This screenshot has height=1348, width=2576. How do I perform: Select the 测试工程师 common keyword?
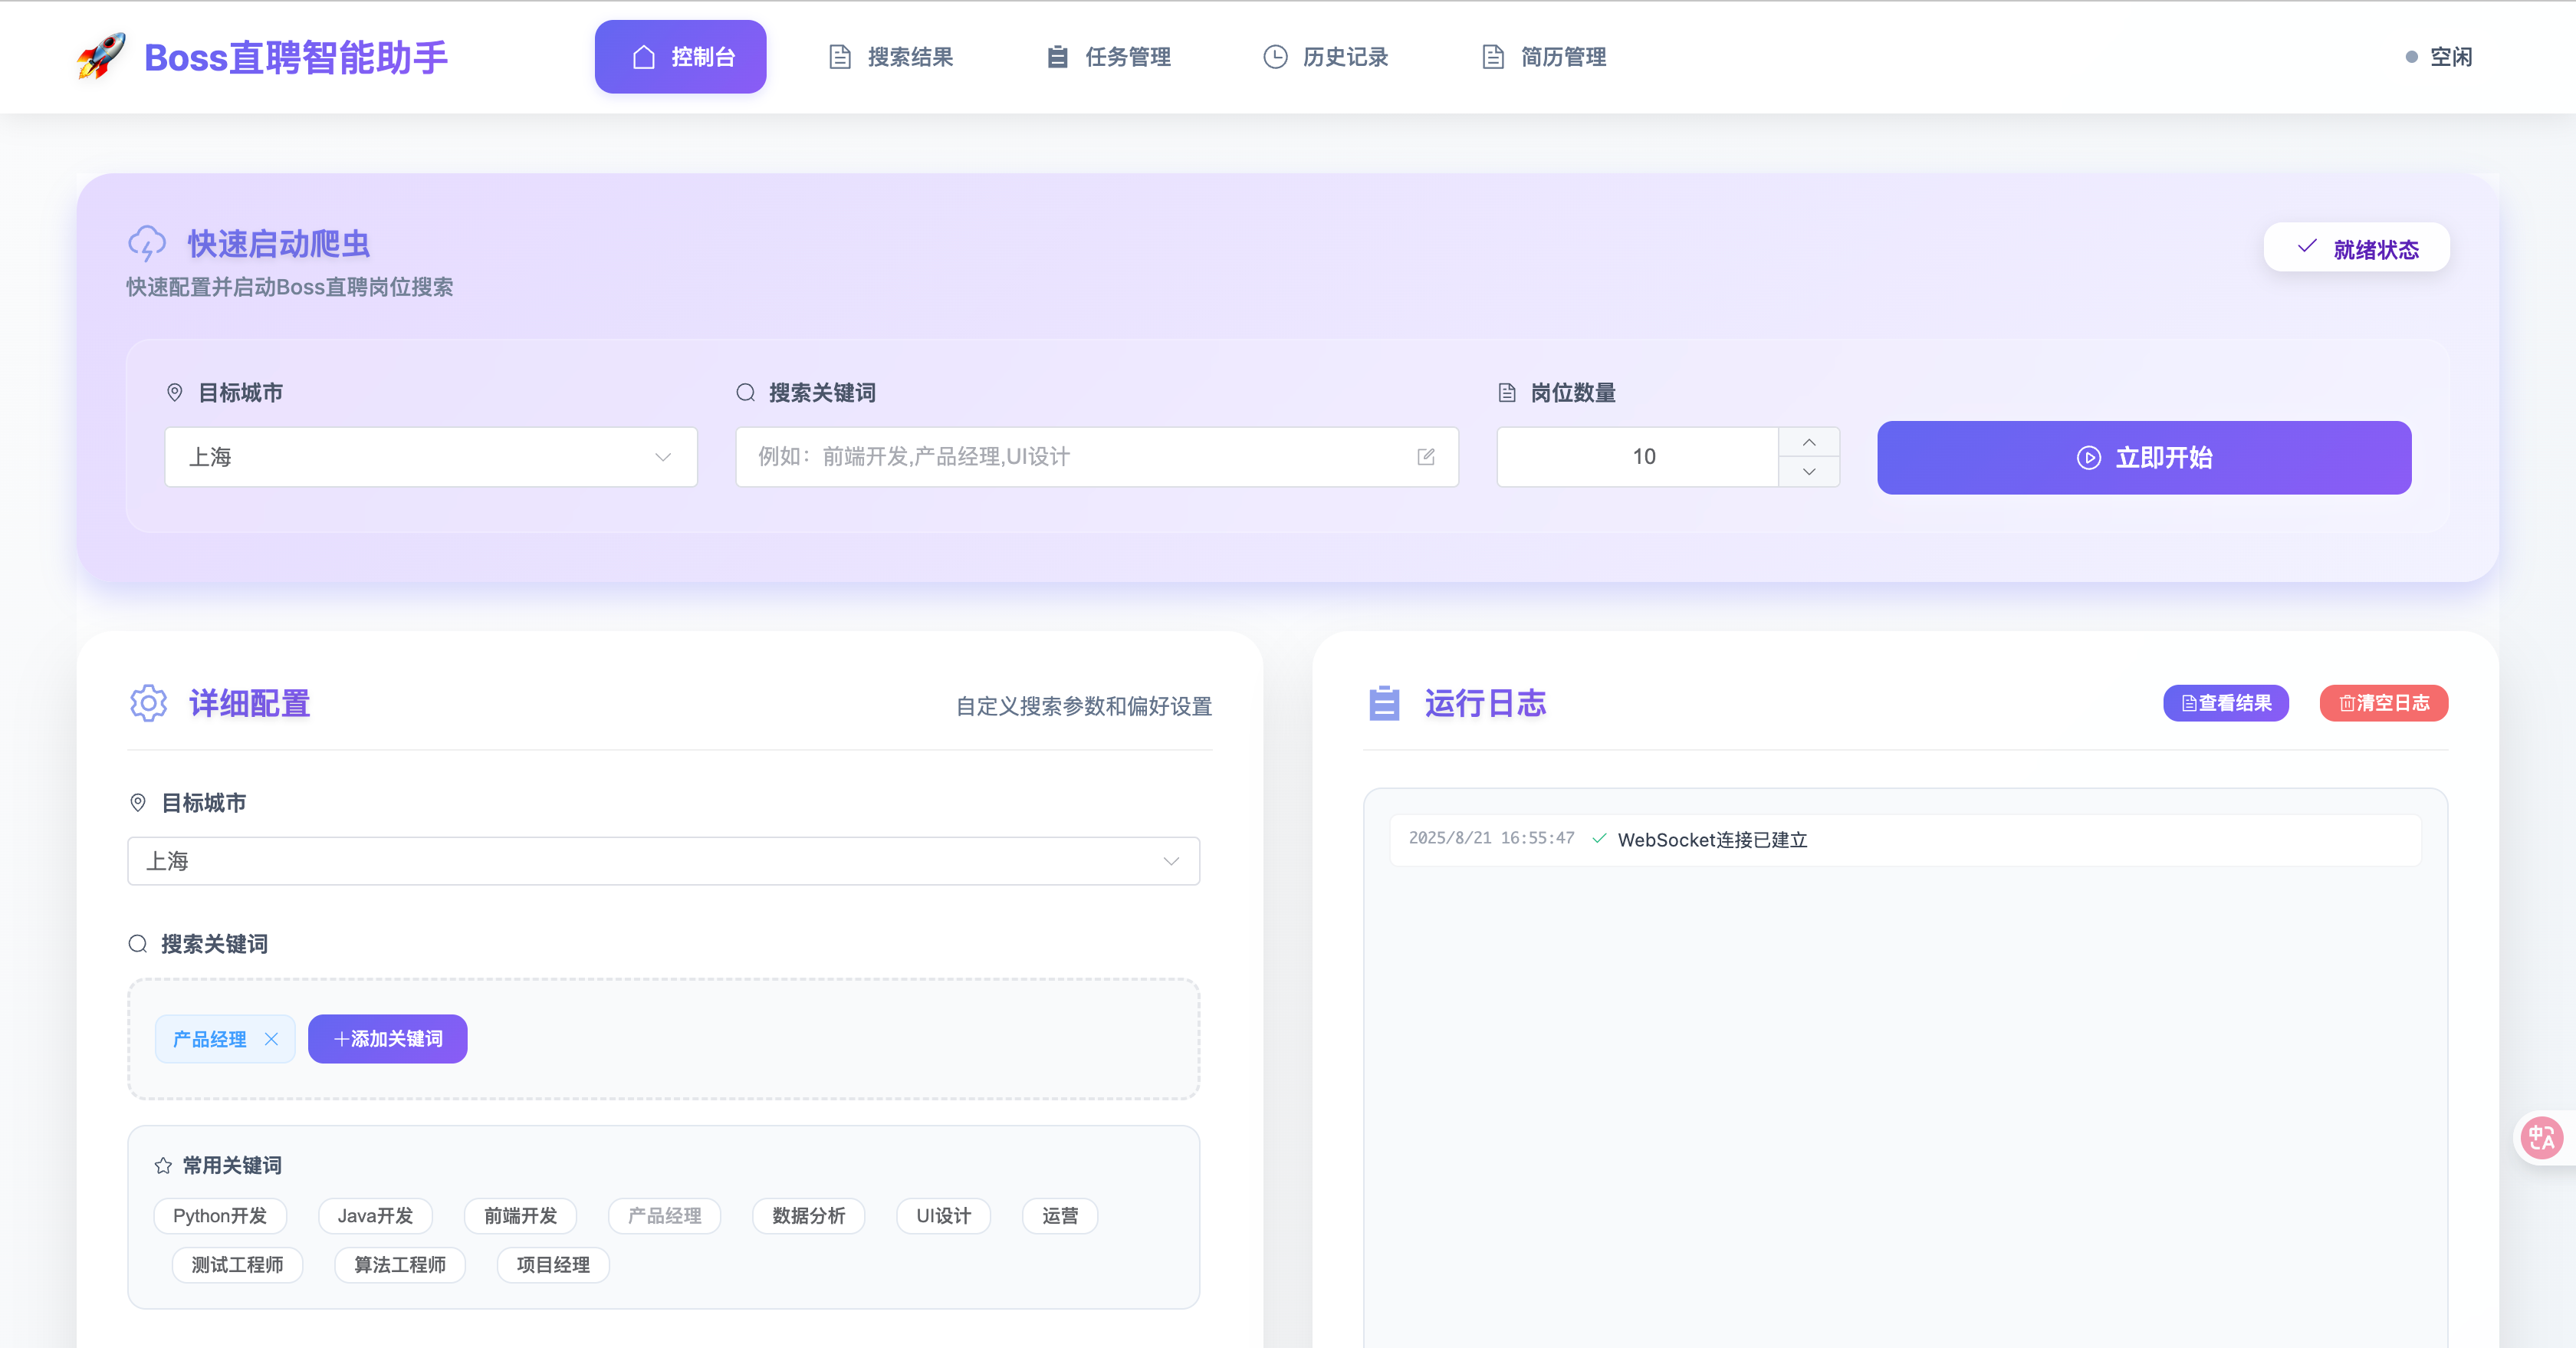click(237, 1265)
